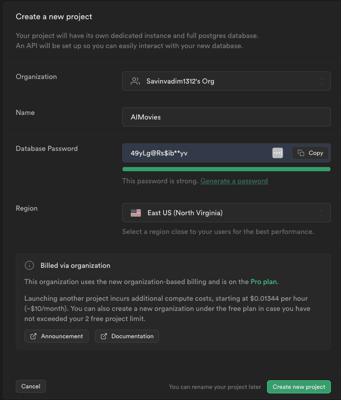Open the Pro plan link

(x=264, y=282)
